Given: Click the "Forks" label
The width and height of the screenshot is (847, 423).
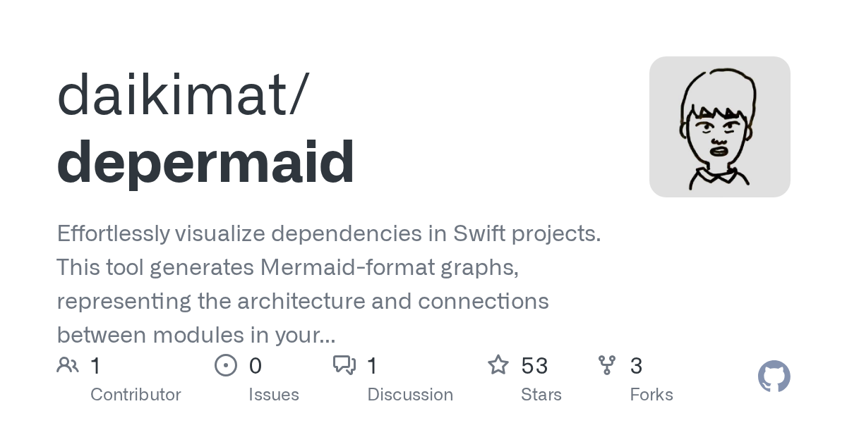Looking at the screenshot, I should pos(651,395).
